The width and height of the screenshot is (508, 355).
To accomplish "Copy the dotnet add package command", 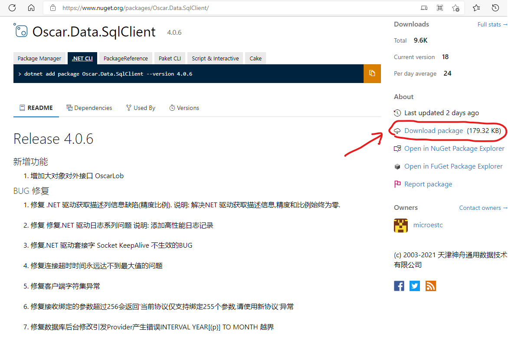I will [372, 73].
